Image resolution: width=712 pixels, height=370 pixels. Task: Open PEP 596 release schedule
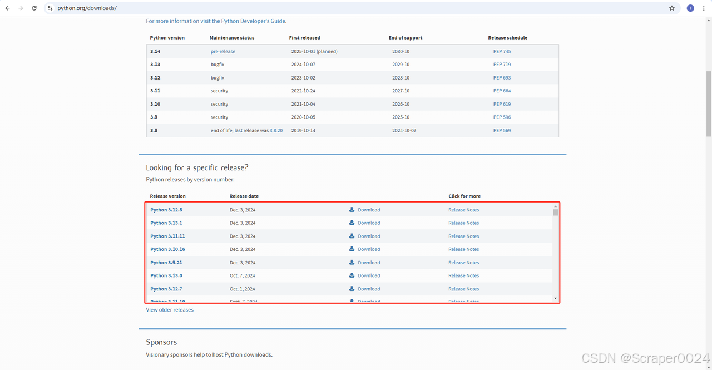click(x=502, y=117)
